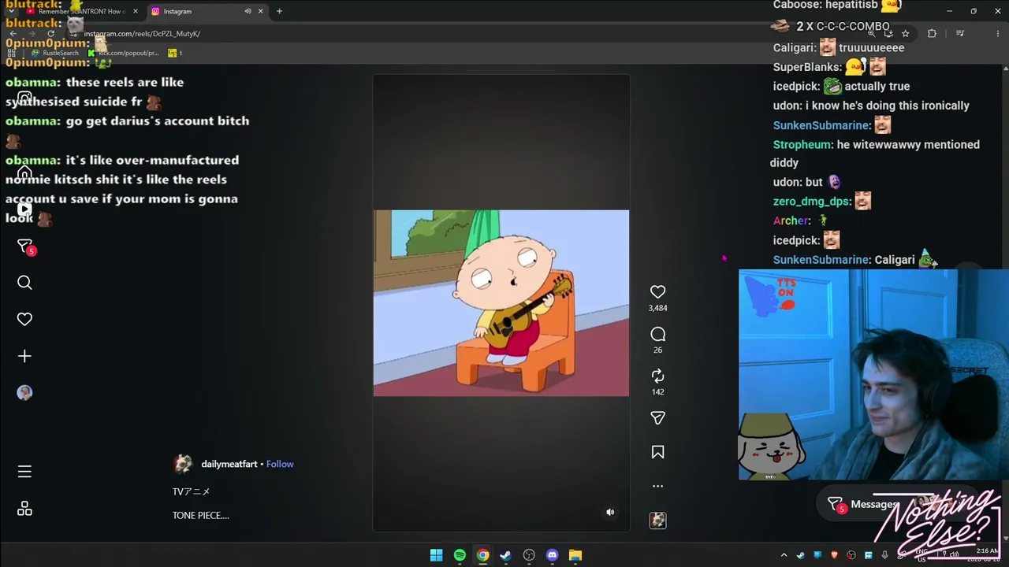The height and width of the screenshot is (567, 1009).
Task: Open File Explorer from the taskbar
Action: (x=575, y=555)
